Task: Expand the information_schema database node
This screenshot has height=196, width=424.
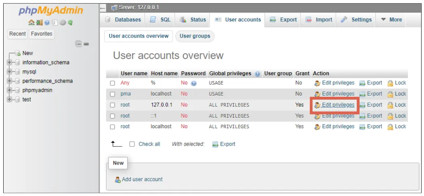Action: pyautogui.click(x=10, y=63)
